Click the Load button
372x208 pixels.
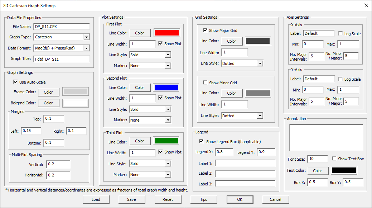pos(96,199)
